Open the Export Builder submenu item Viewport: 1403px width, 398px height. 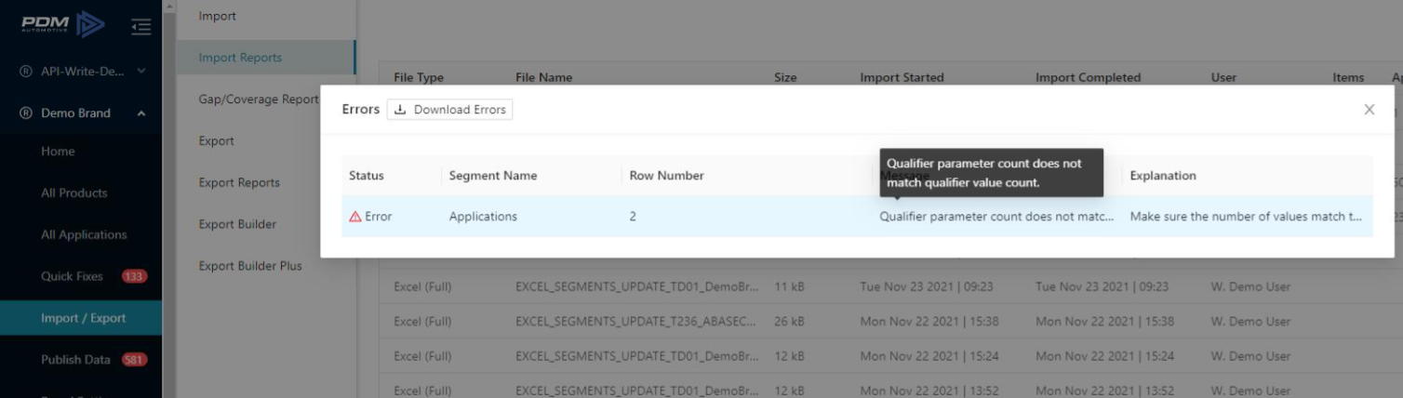pos(236,224)
